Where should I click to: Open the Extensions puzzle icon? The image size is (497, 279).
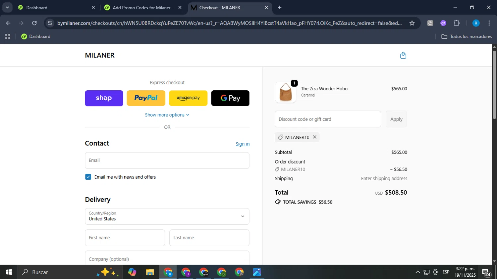click(x=457, y=23)
